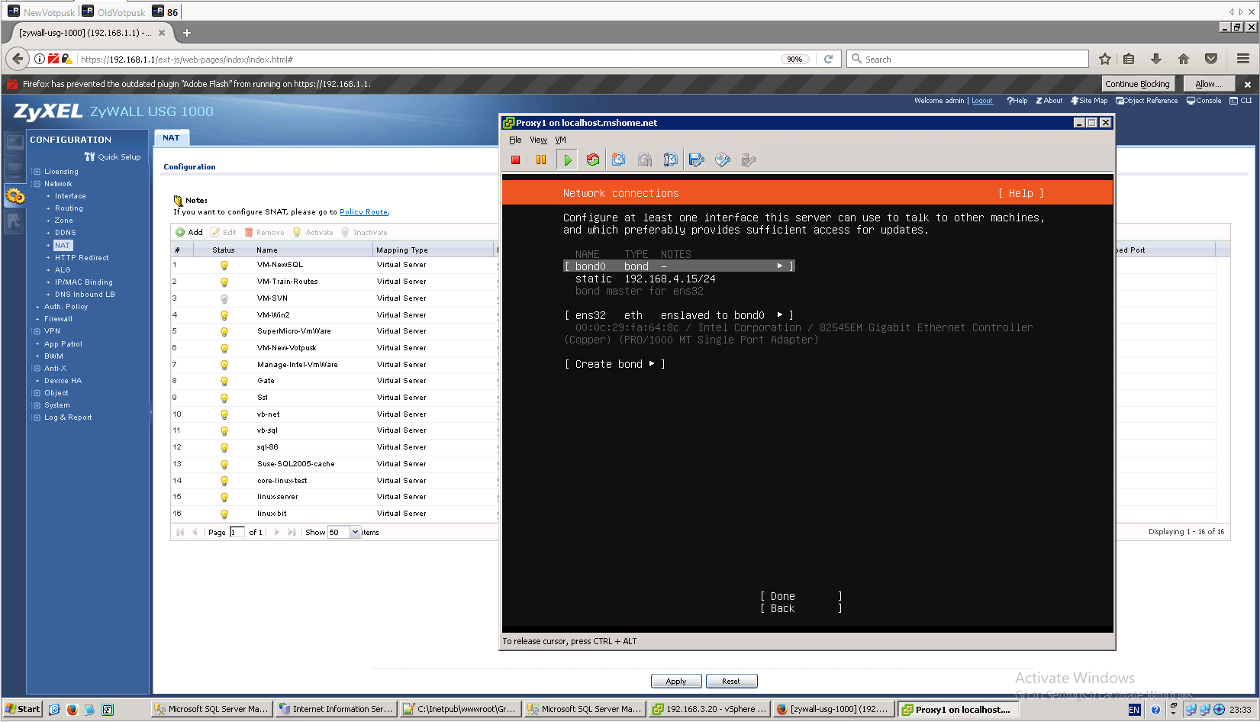The width and height of the screenshot is (1260, 722).
Task: Open the VM menu in console window
Action: [x=560, y=140]
